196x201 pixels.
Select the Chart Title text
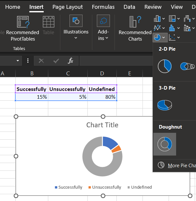(x=102, y=125)
